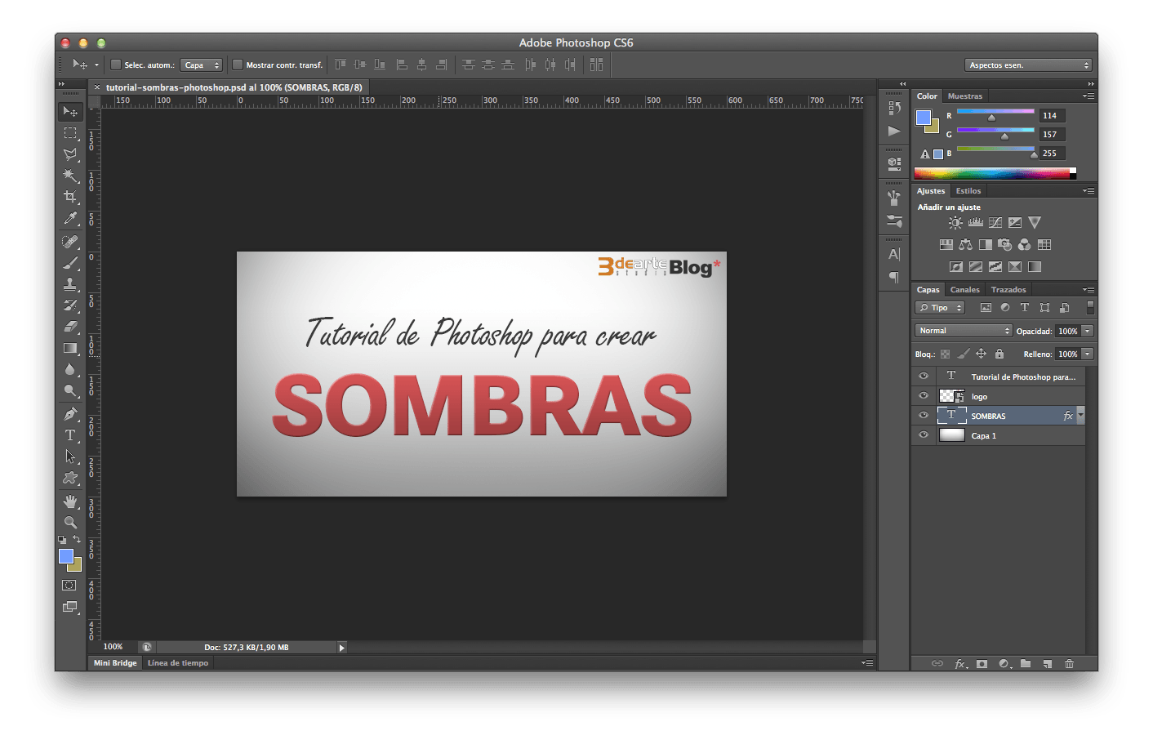Toggle visibility of the logo layer
This screenshot has height=744, width=1153.
click(923, 395)
